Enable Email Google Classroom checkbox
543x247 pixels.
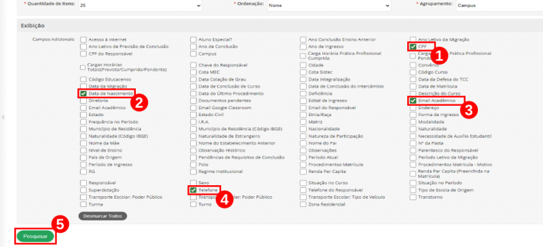click(193, 108)
